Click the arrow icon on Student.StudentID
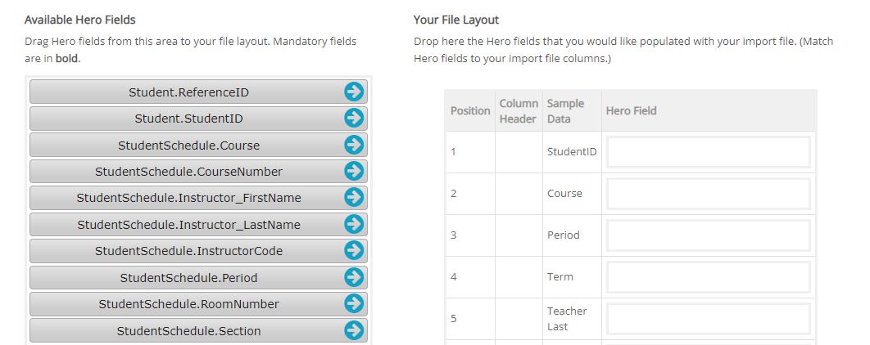 tap(354, 119)
